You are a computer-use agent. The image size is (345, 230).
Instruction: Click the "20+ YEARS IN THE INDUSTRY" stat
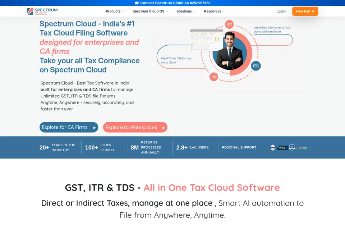click(x=57, y=147)
